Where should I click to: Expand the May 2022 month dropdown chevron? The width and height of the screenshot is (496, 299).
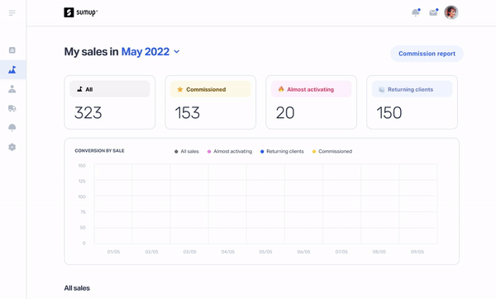point(177,51)
